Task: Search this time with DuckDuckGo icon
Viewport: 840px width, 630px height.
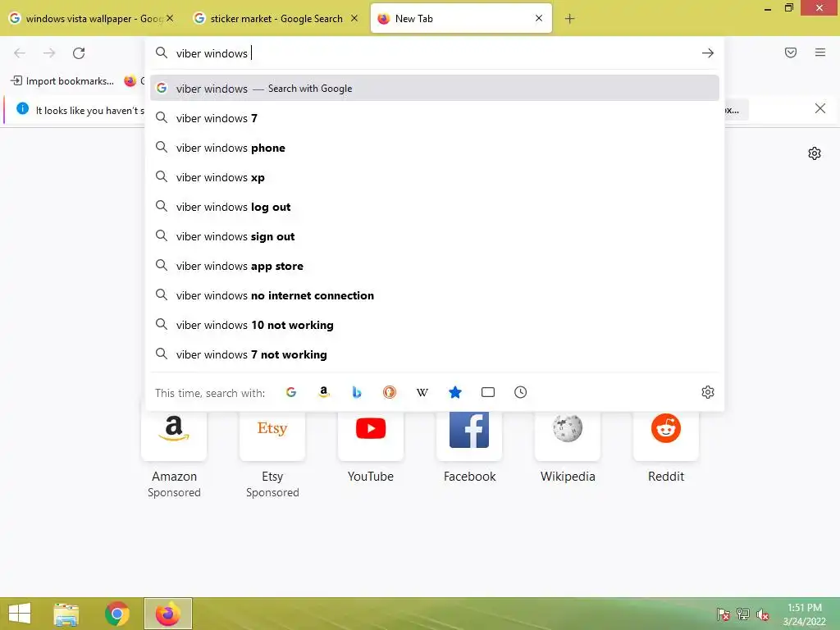Action: point(390,392)
